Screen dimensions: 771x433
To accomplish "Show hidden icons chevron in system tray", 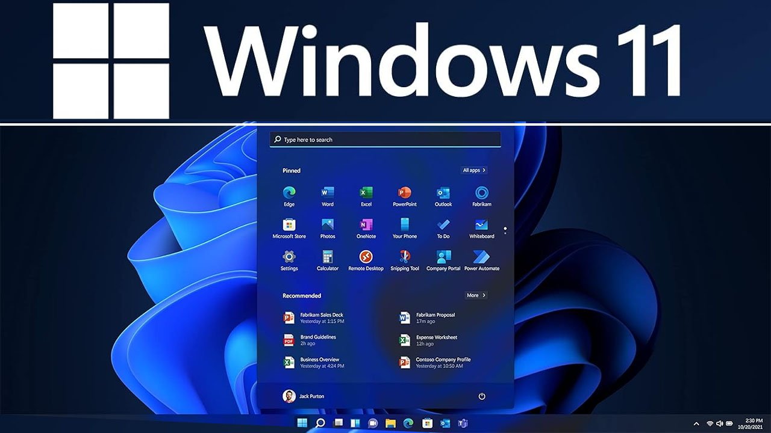I will (x=697, y=423).
